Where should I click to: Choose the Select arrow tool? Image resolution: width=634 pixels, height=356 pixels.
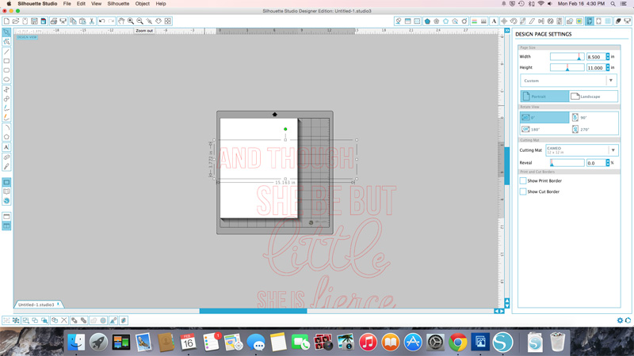(6, 32)
